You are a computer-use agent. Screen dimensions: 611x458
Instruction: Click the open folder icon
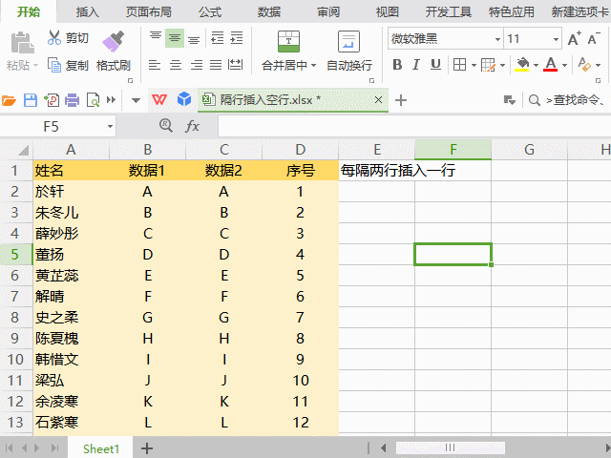(x=9, y=100)
